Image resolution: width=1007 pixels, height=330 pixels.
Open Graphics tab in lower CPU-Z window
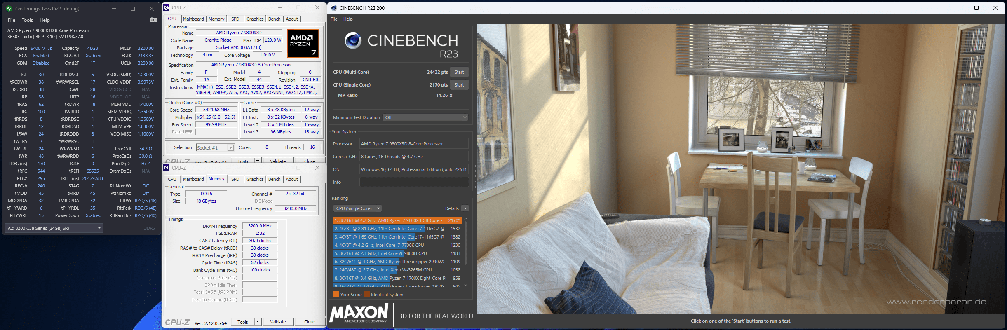[x=255, y=179]
